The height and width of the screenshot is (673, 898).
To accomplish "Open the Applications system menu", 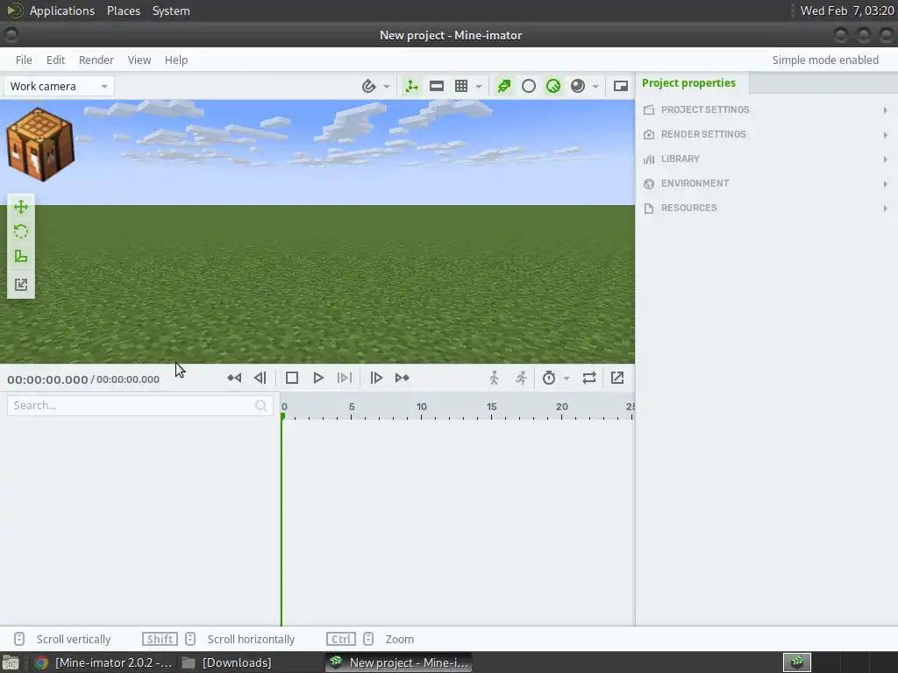I will pos(62,11).
